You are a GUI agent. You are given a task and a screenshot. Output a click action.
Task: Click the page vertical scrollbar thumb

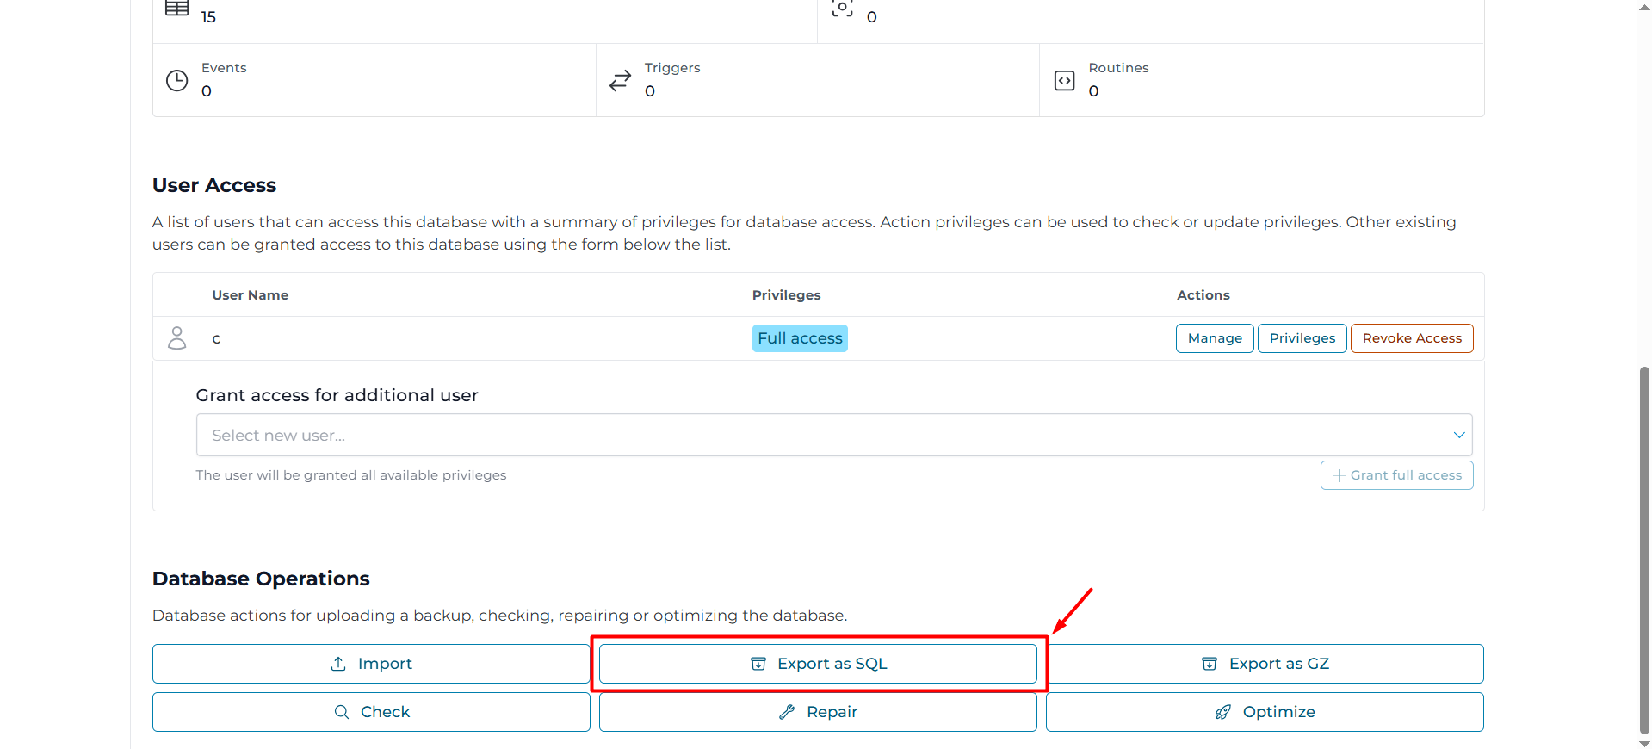(1644, 551)
